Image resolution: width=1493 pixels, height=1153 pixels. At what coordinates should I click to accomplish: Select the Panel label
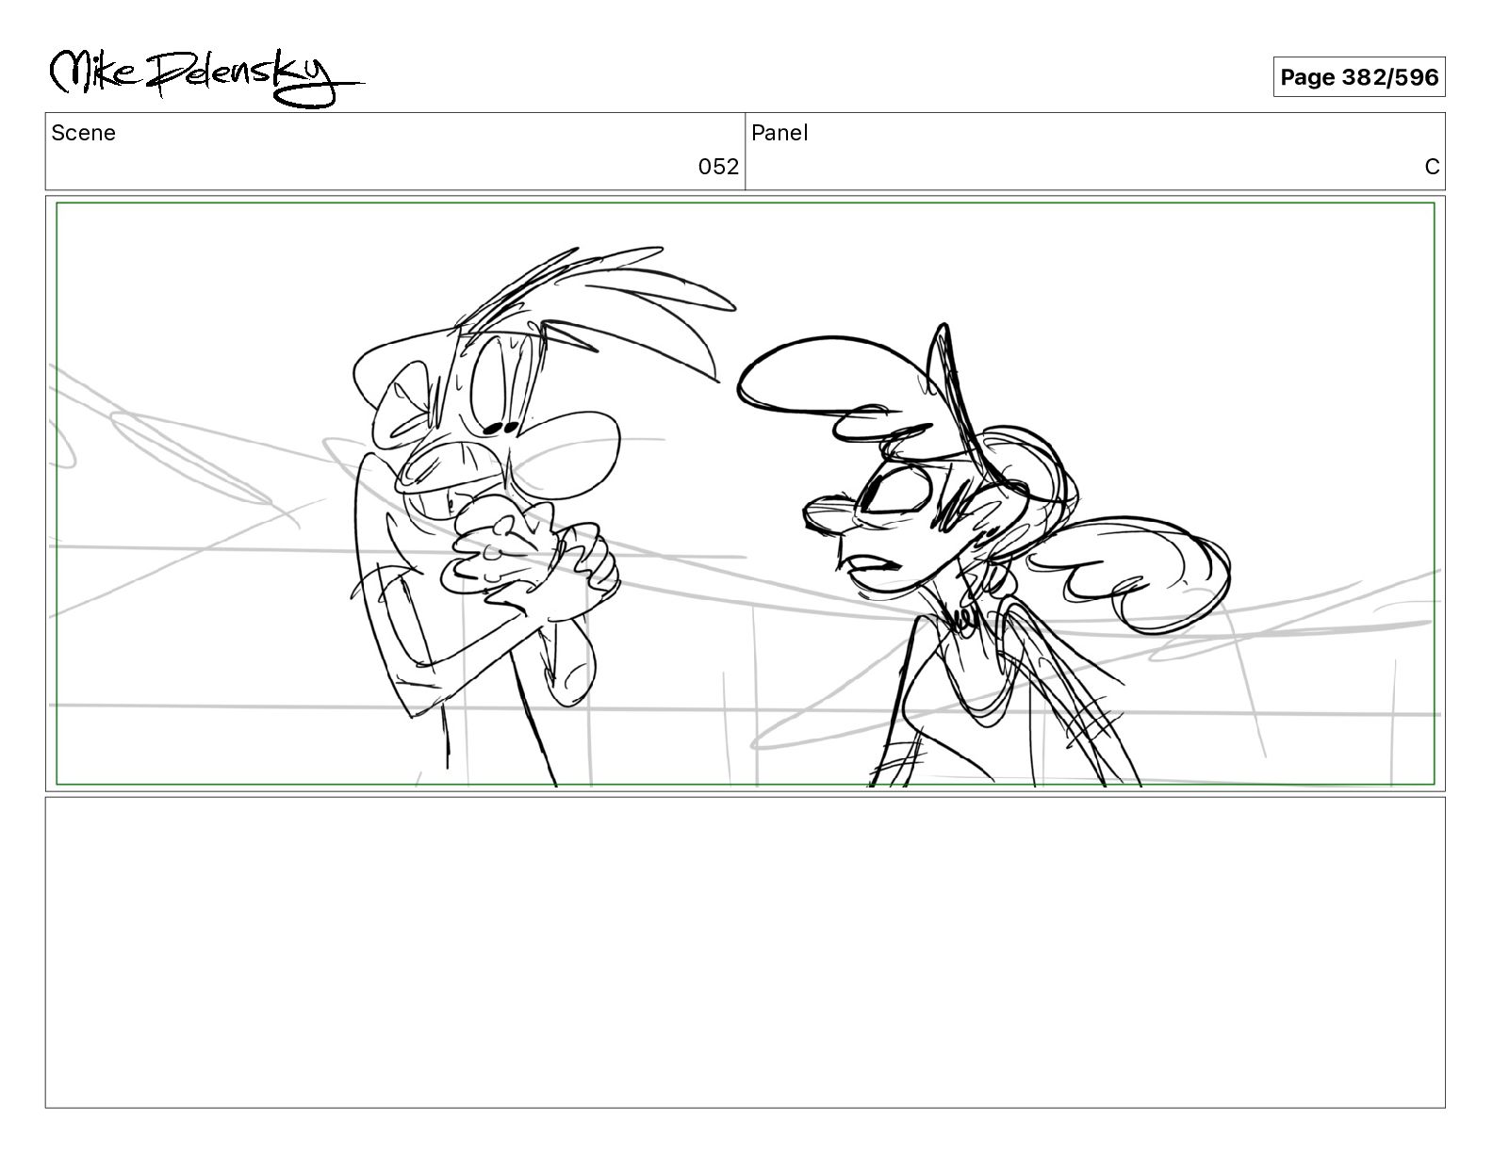click(779, 133)
